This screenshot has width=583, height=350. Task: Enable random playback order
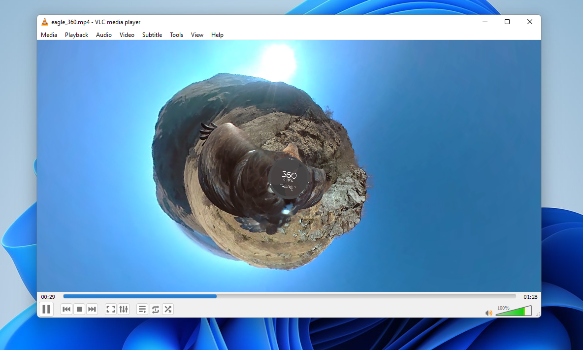tap(167, 309)
